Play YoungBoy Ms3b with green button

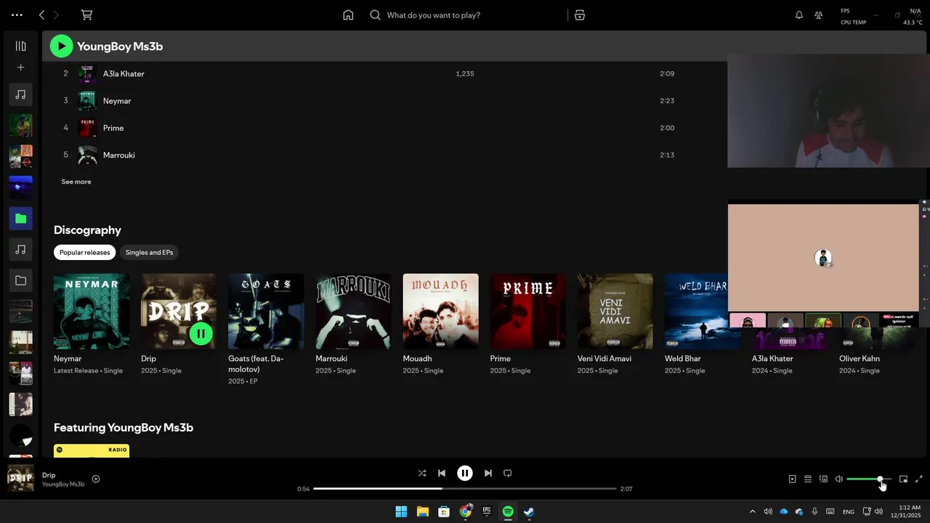coord(61,46)
